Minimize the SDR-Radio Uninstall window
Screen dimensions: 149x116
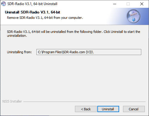pos(115,4)
